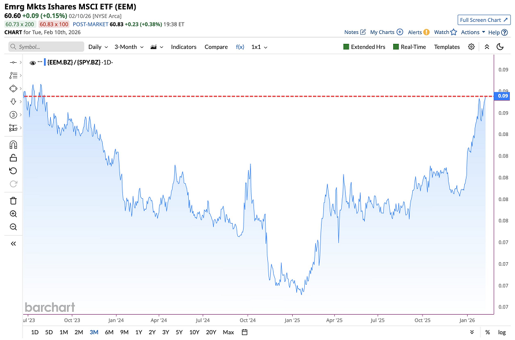Select the 2M time range
515x340 pixels.
coord(79,332)
